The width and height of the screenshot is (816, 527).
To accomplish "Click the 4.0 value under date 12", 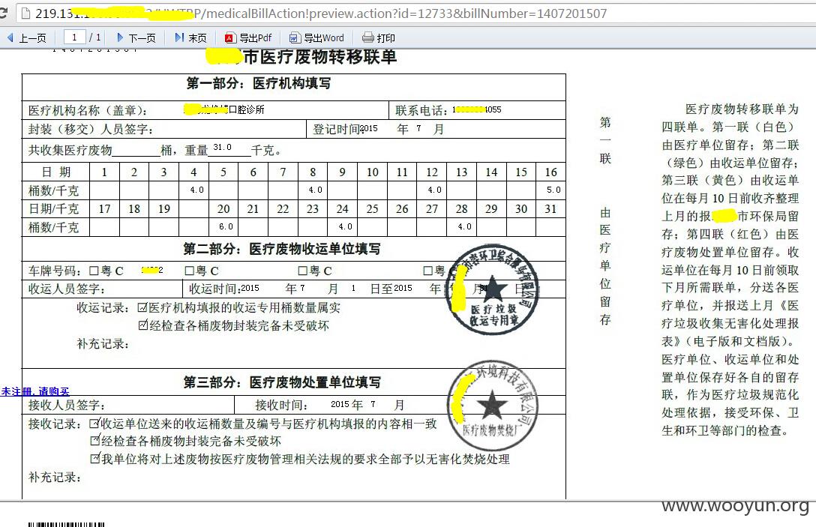I will point(434,190).
